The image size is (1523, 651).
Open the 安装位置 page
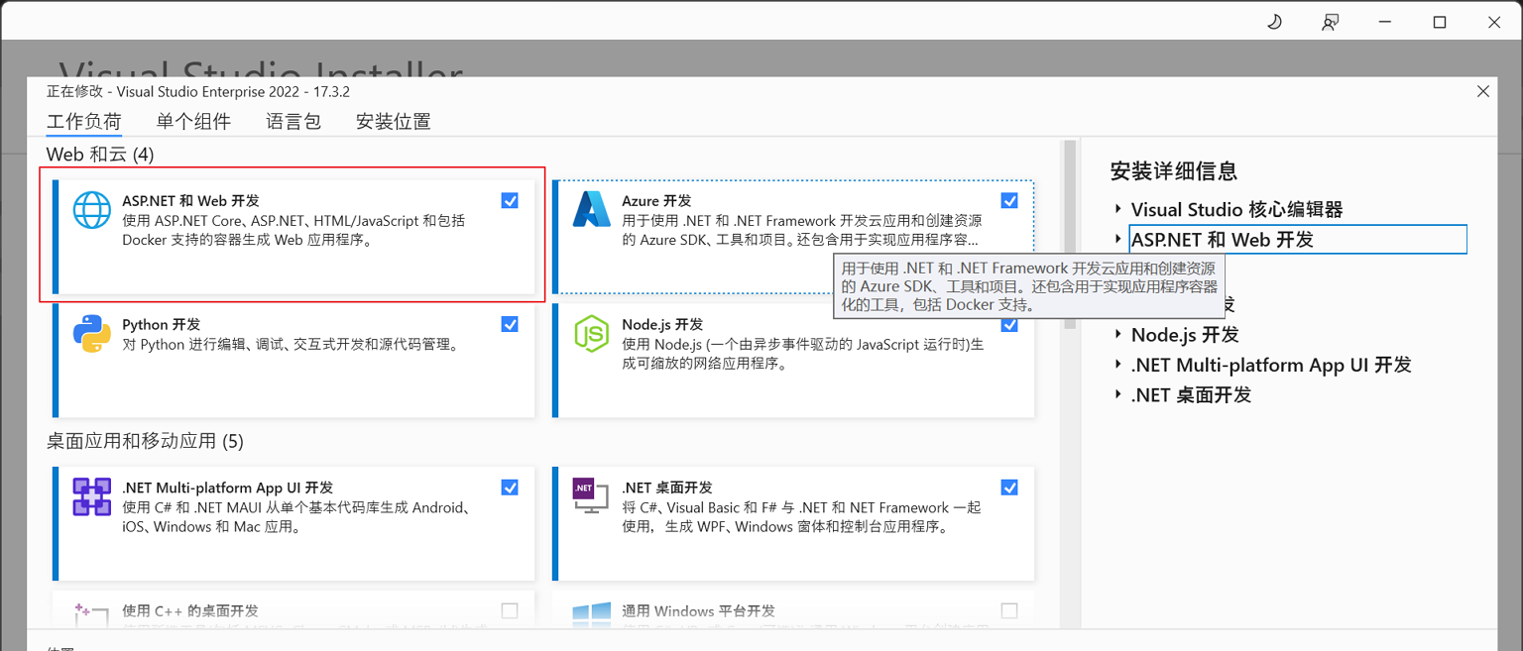tap(393, 121)
